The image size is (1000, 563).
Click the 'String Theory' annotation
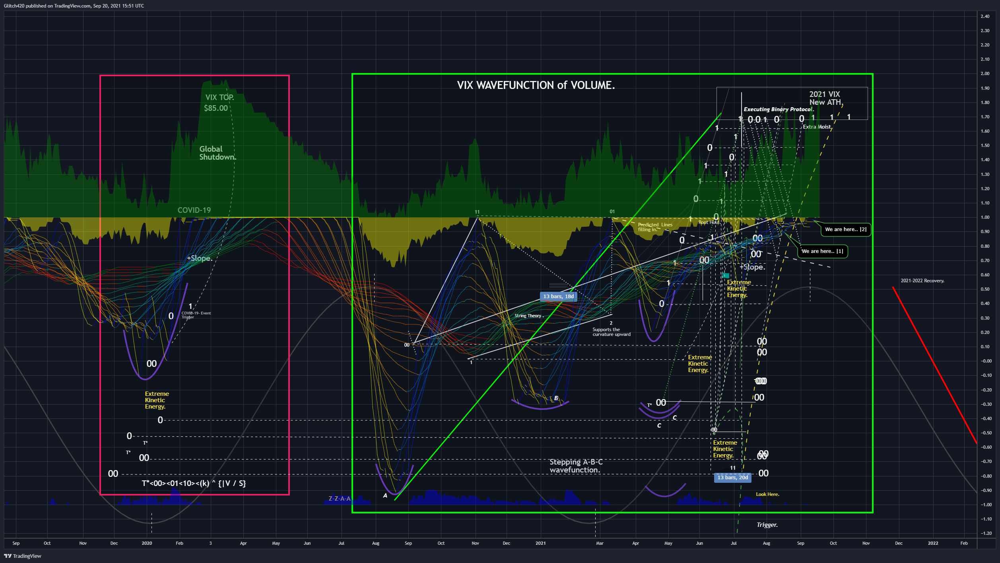pos(528,316)
